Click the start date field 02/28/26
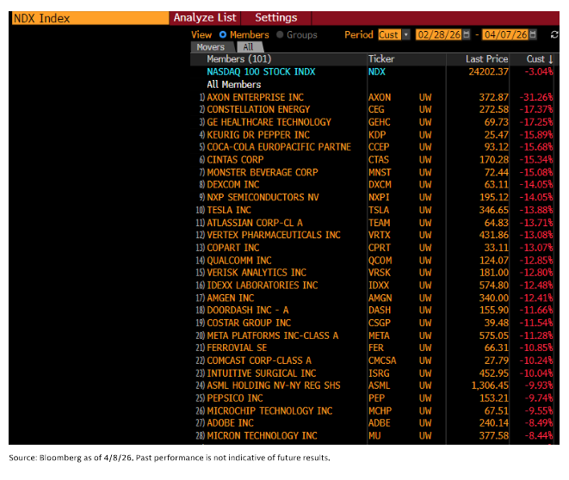569x480 pixels. (x=437, y=34)
